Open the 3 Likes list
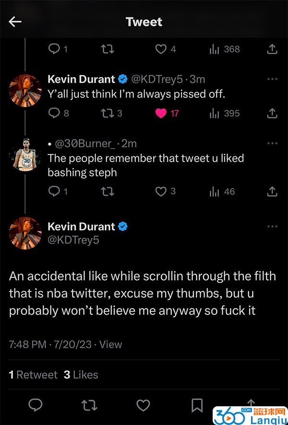 (81, 375)
